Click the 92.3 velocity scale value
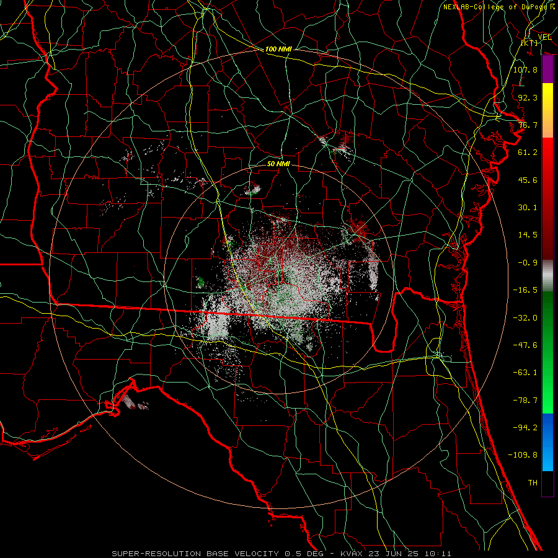The height and width of the screenshot is (558, 558). pyautogui.click(x=528, y=97)
